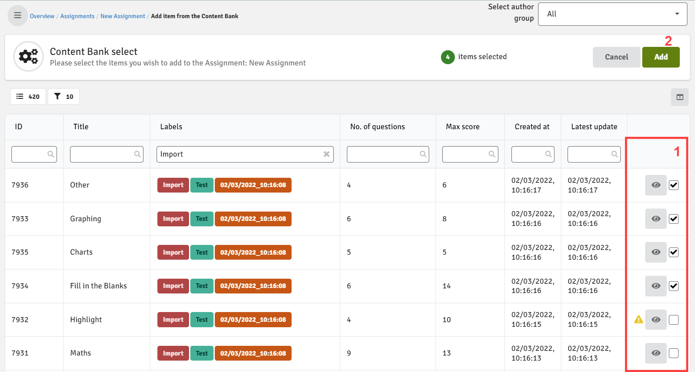
Task: Sort by Title column header
Action: [x=81, y=127]
